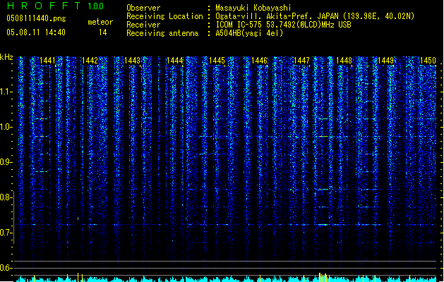
Task: Click the 1450 time marker
Action: pos(428,61)
